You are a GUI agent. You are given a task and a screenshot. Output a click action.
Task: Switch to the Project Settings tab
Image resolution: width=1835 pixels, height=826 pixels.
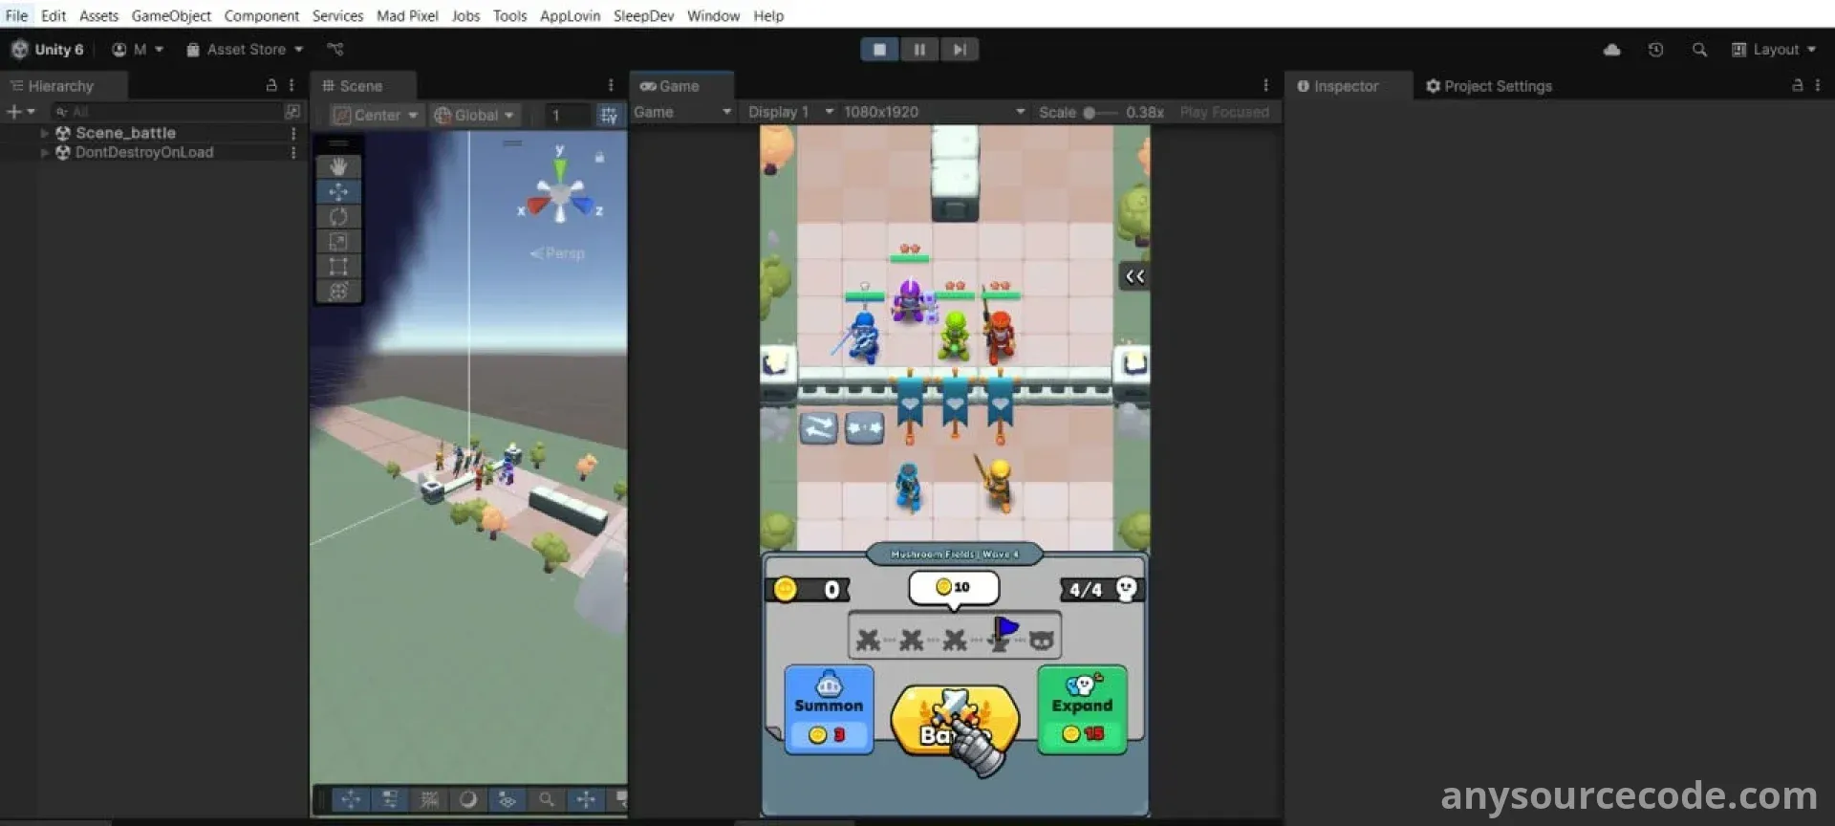1489,86
